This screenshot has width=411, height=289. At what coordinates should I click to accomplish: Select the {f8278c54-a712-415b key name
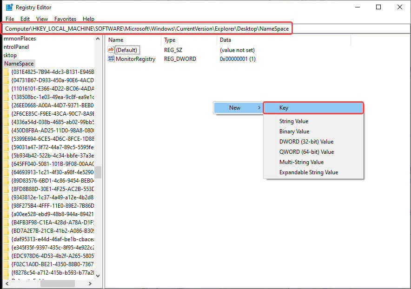(53, 273)
